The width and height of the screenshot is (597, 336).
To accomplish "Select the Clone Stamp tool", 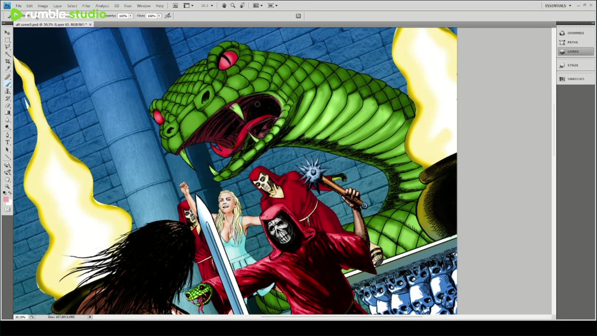I will pos(7,91).
